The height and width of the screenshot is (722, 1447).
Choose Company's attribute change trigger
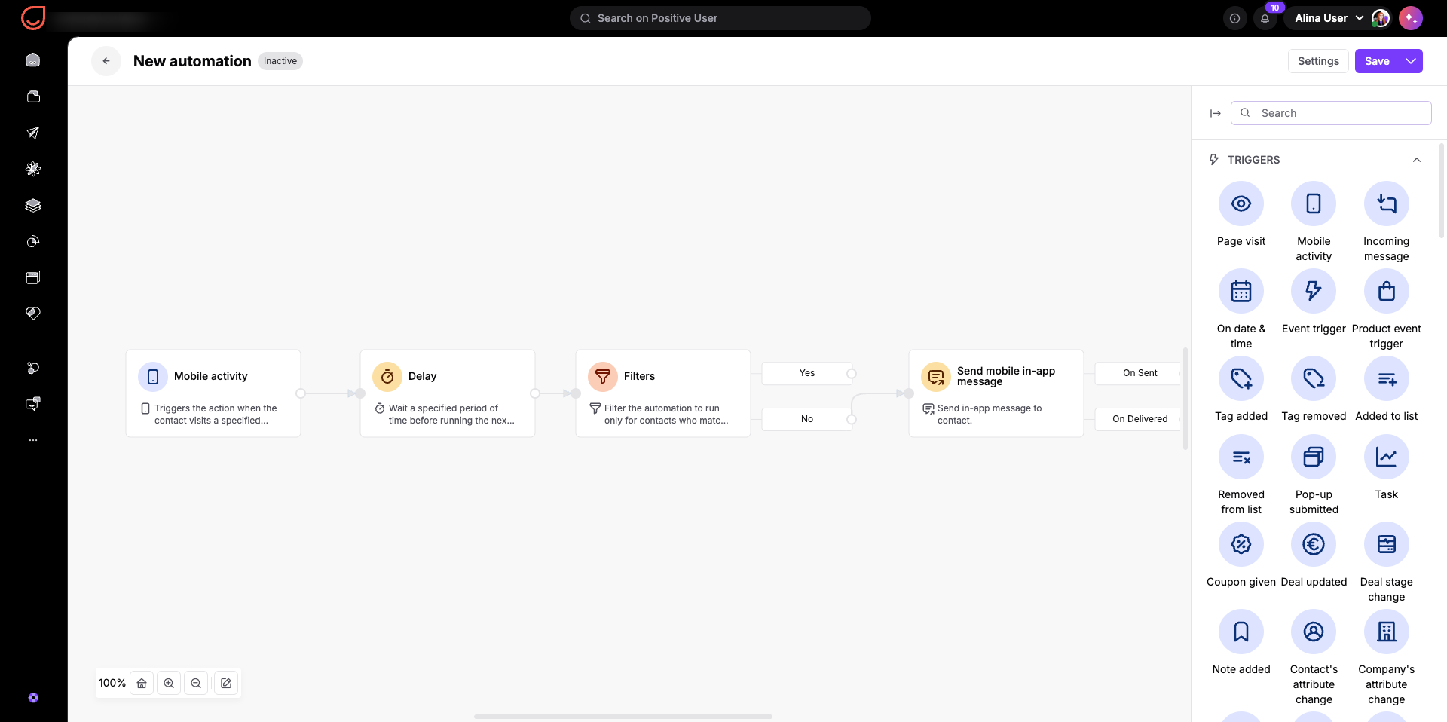[x=1386, y=632]
